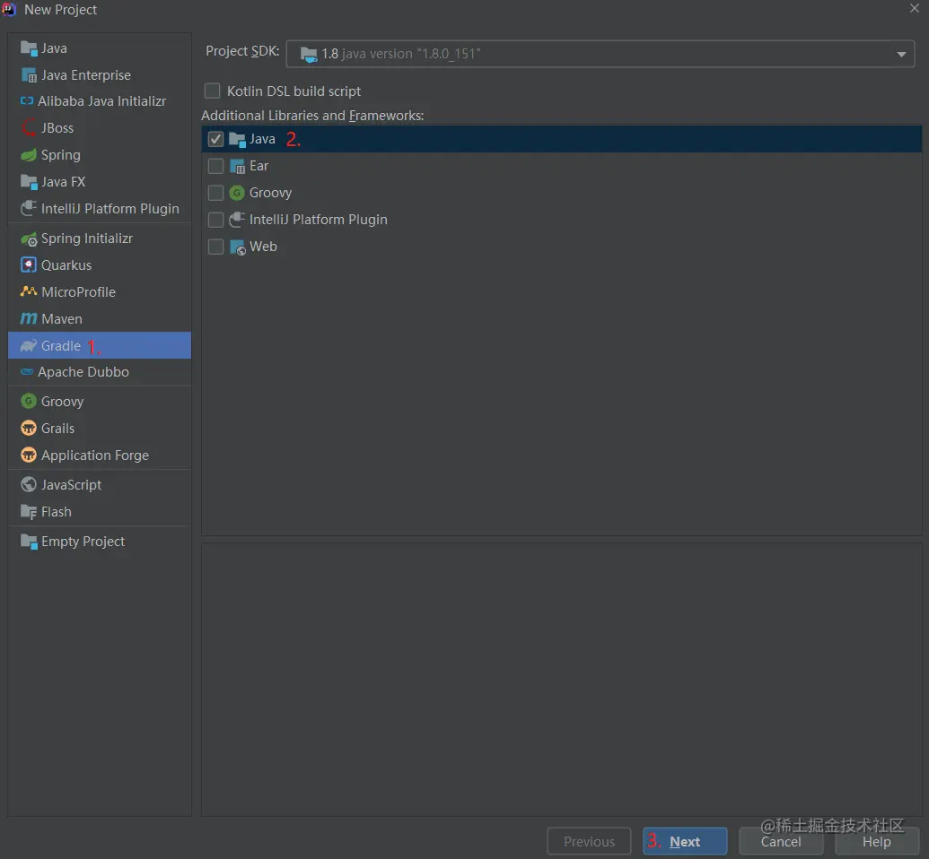Select Spring label in sidebar

61,155
